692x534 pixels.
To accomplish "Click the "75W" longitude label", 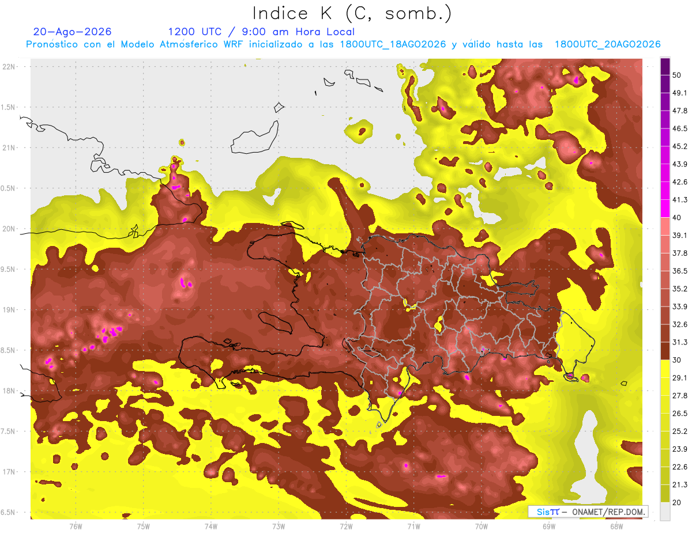I will click(x=144, y=526).
